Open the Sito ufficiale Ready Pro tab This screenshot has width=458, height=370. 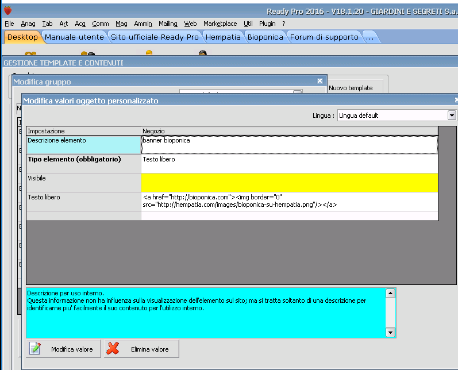pyautogui.click(x=155, y=37)
